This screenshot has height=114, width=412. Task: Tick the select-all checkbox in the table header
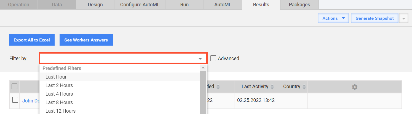click(x=15, y=87)
